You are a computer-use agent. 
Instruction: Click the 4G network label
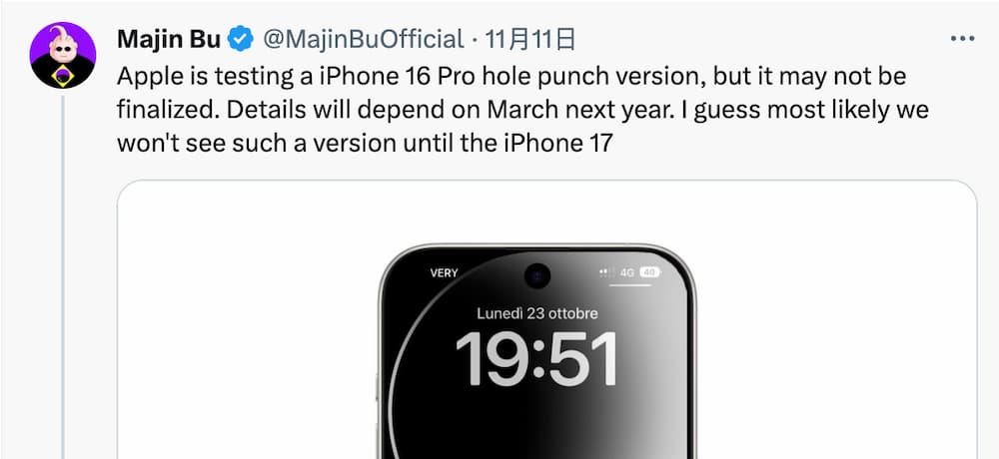pos(627,272)
